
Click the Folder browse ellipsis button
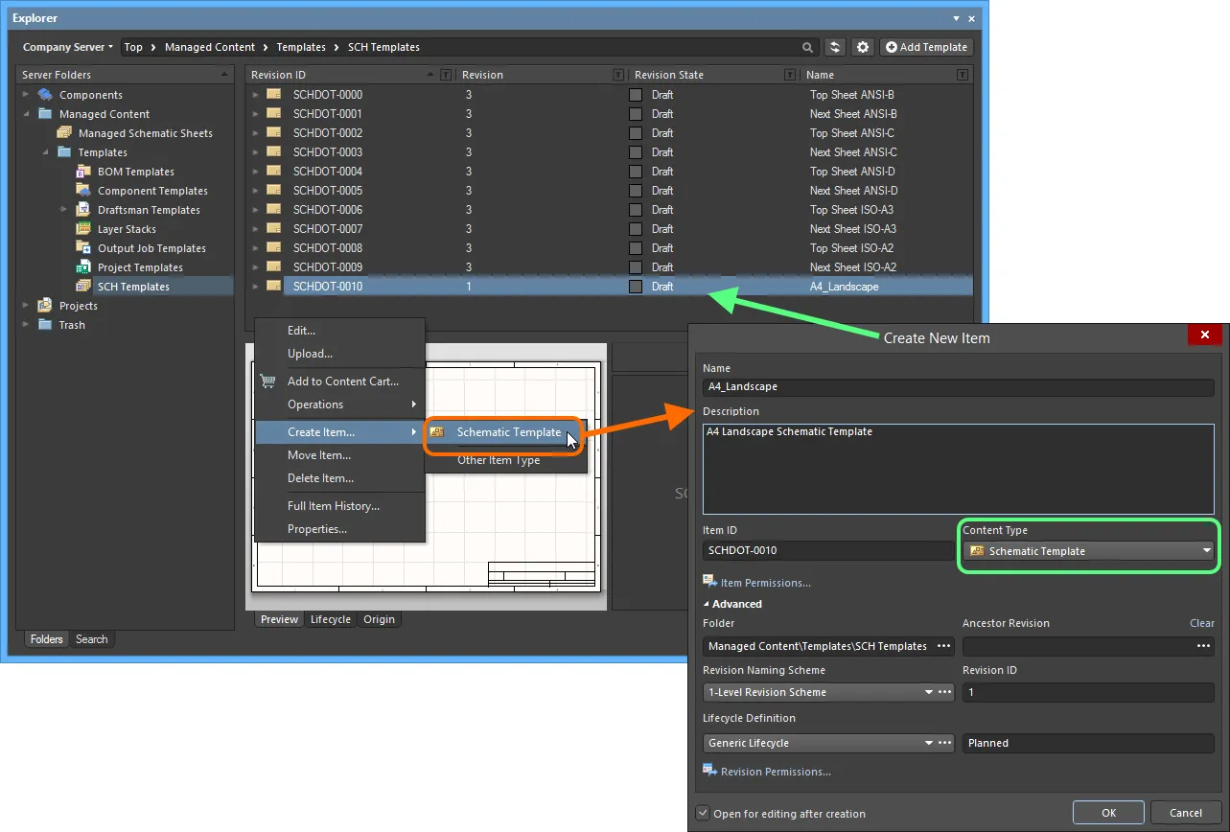coord(943,646)
